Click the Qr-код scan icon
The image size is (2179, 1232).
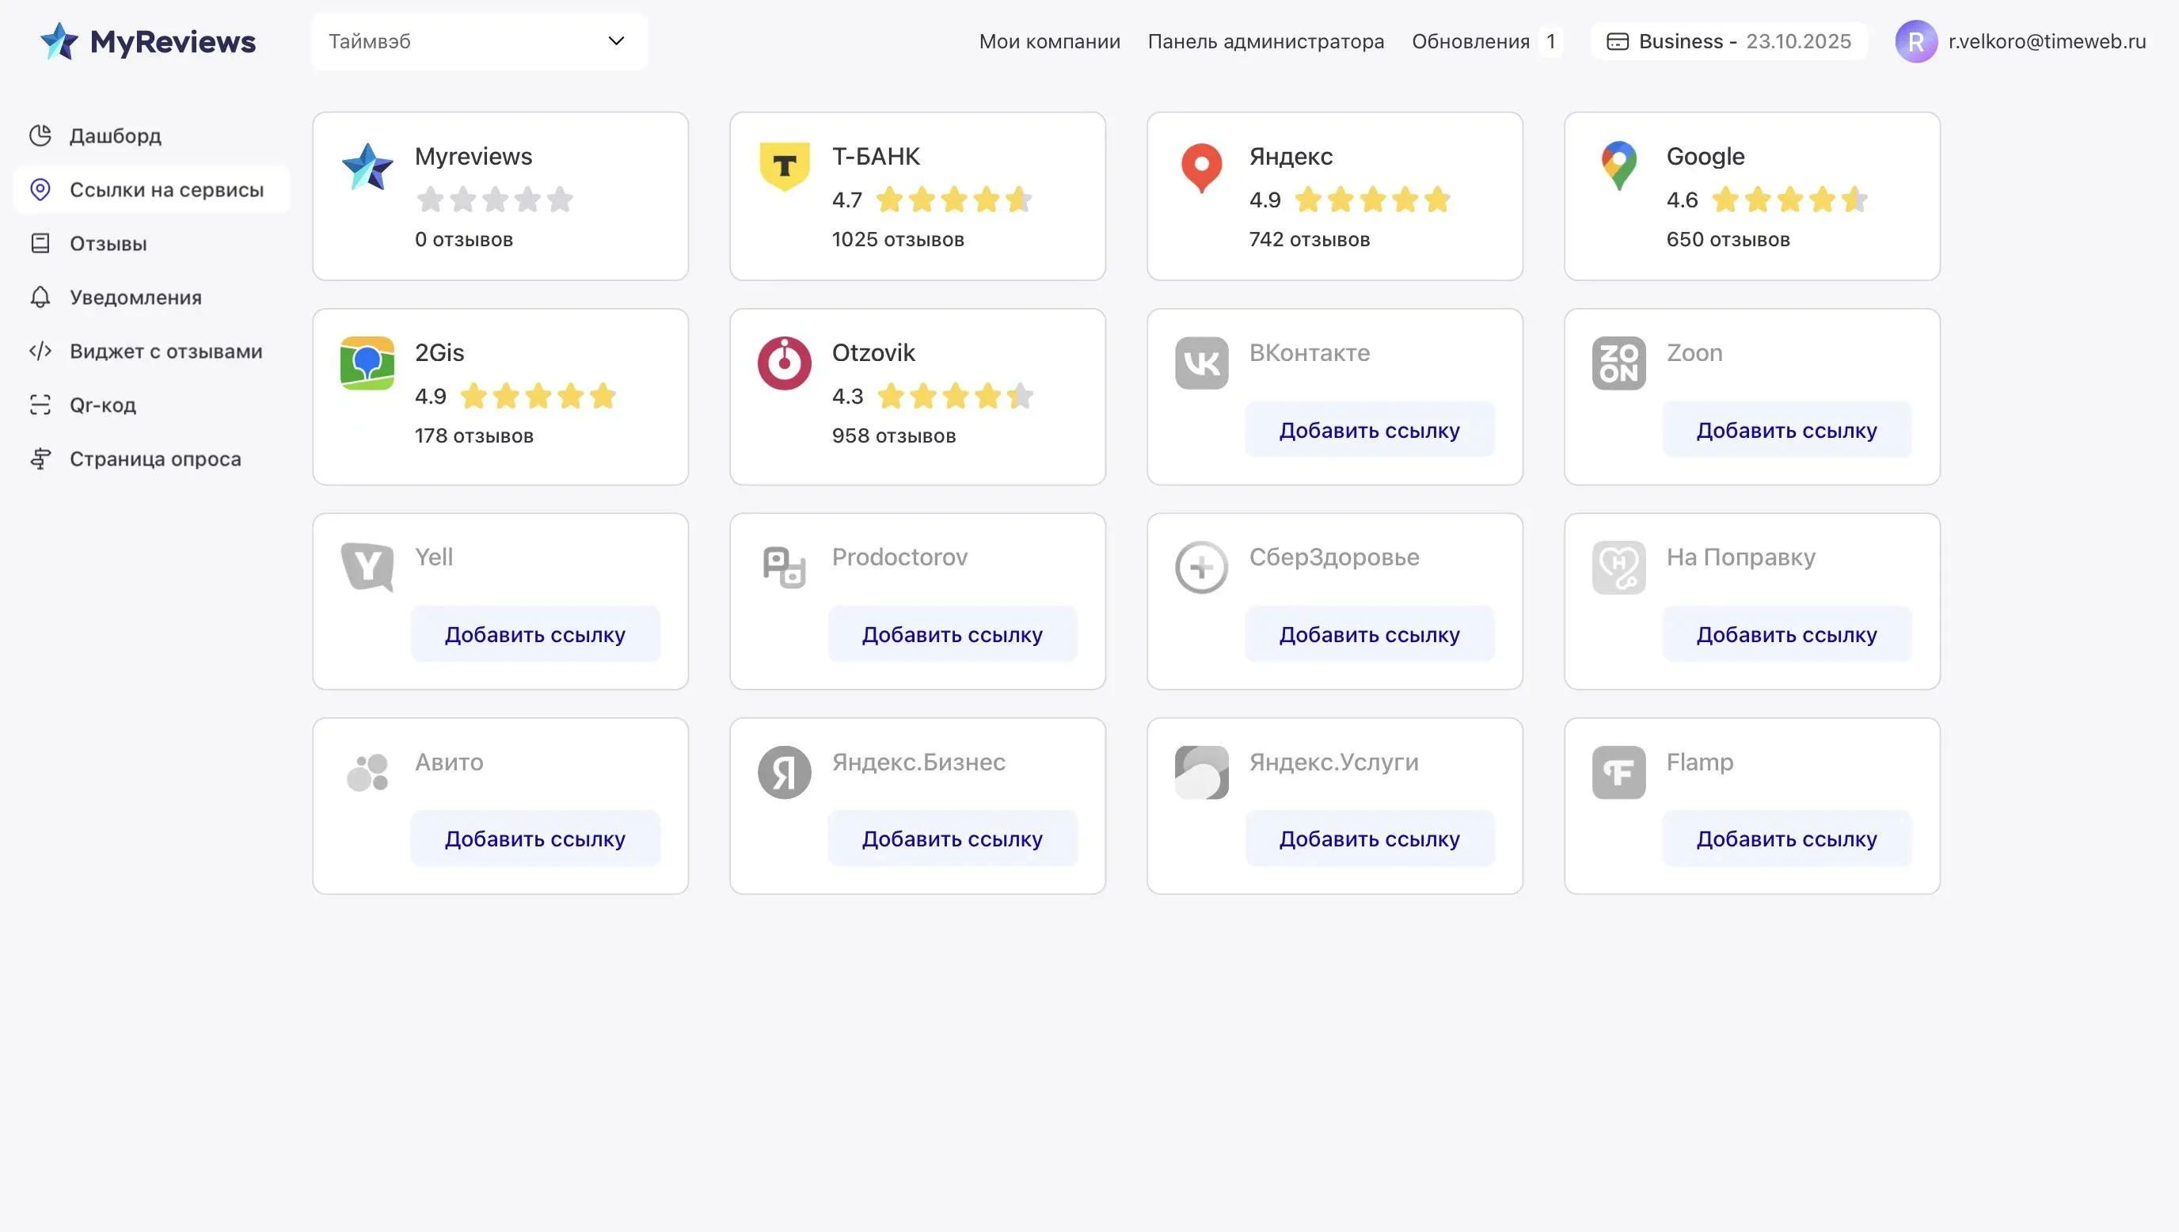coord(40,405)
